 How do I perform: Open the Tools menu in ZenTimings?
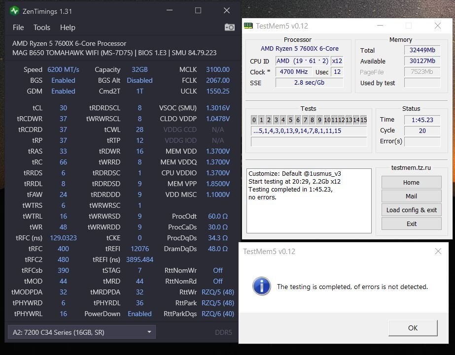coord(42,28)
